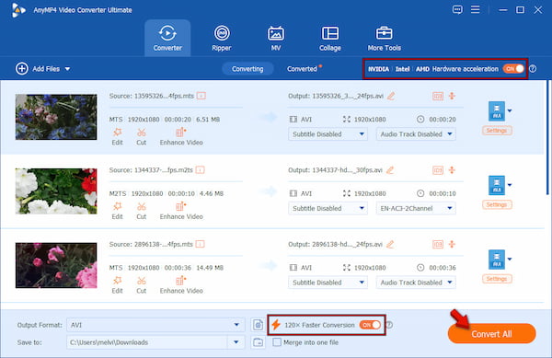This screenshot has height=358, width=552.
Task: Toggle 120x Faster Conversion switch
Action: 370,325
